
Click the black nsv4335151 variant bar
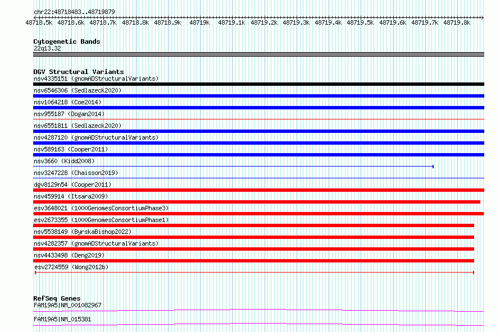[x=258, y=84]
